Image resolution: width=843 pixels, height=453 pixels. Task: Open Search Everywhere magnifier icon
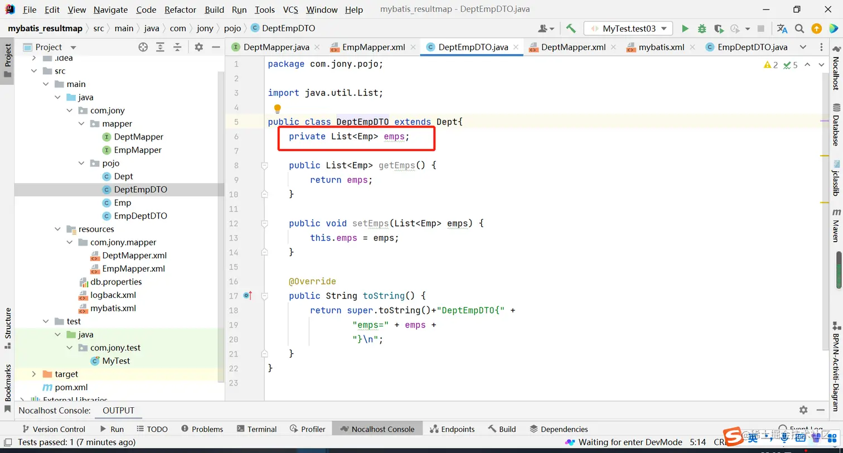tap(800, 28)
